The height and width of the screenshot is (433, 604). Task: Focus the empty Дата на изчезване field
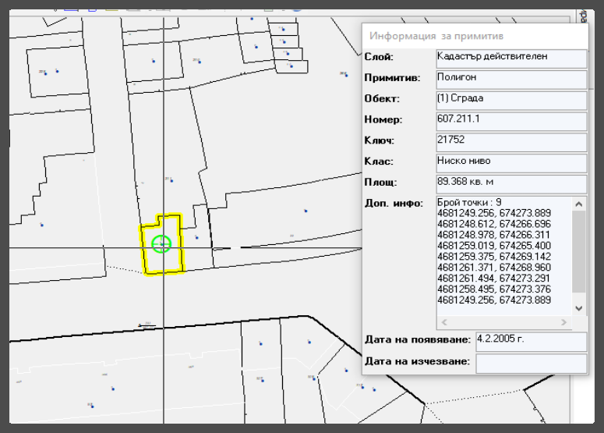tap(530, 363)
